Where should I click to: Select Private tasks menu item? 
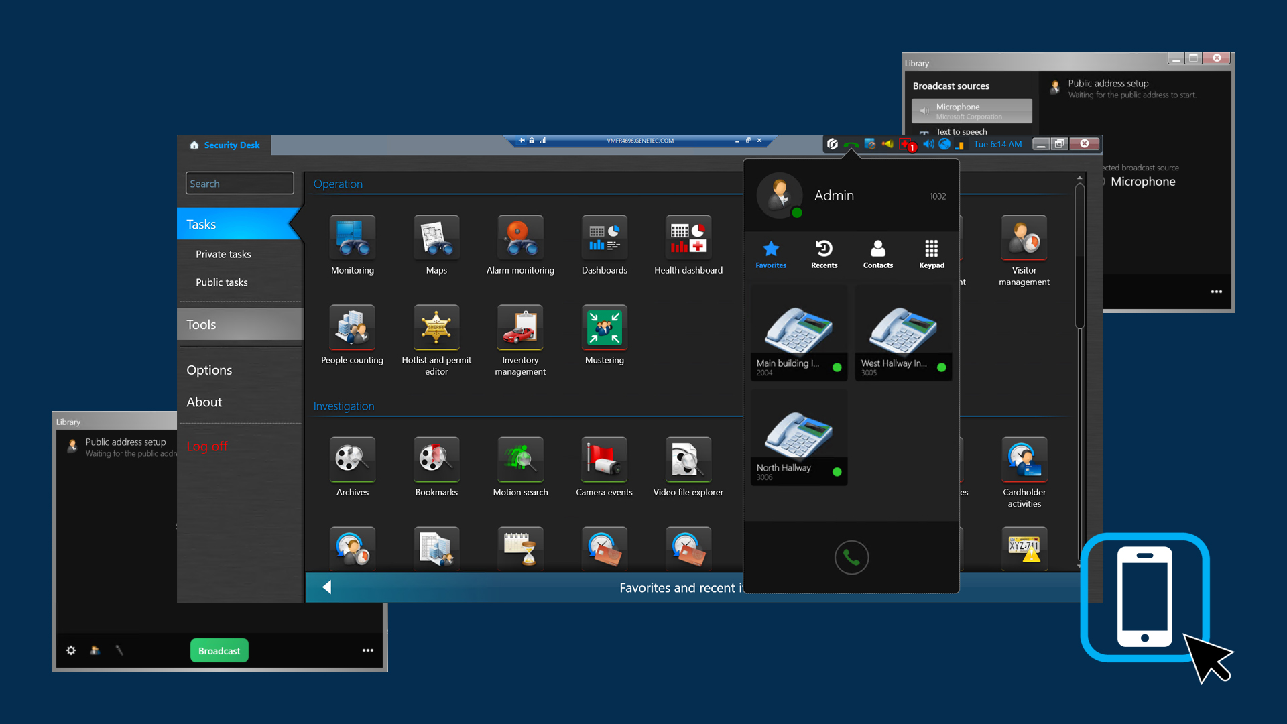tap(223, 254)
